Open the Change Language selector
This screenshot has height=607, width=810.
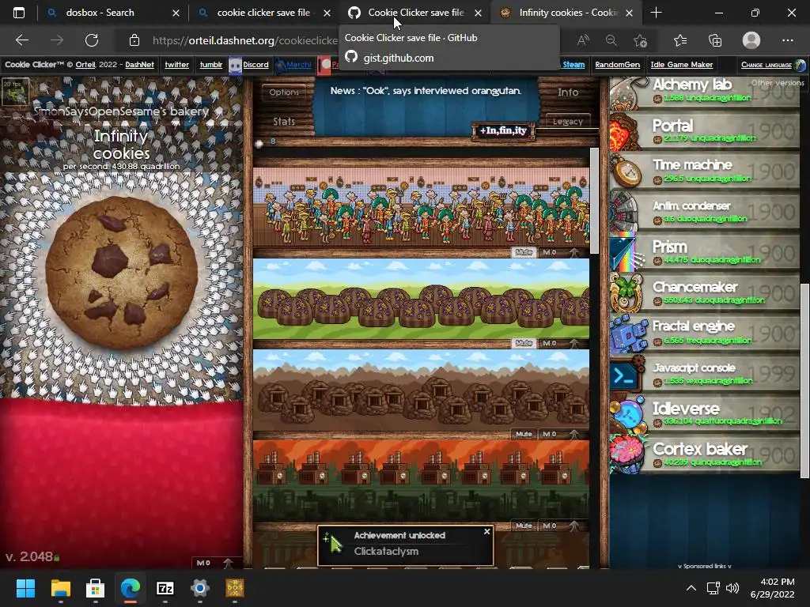pyautogui.click(x=773, y=65)
